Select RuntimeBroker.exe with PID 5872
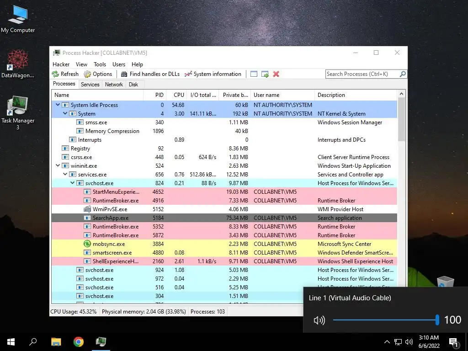This screenshot has height=351, width=468. coord(224,235)
